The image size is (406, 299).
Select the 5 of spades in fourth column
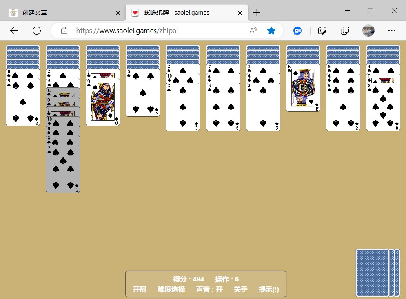[x=143, y=93]
